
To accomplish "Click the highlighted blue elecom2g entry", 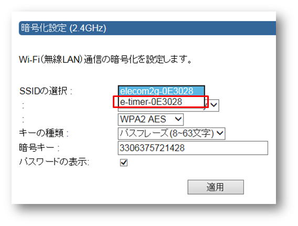I will 161,91.
